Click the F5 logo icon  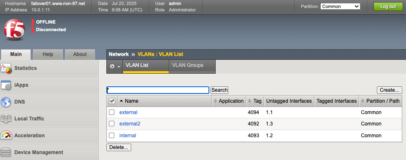14,30
